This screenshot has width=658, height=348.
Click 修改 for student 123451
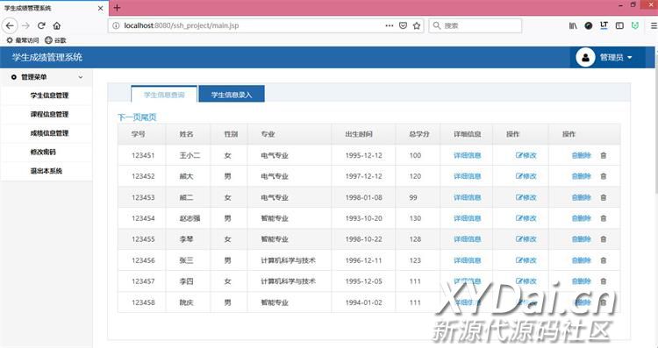[x=526, y=155]
